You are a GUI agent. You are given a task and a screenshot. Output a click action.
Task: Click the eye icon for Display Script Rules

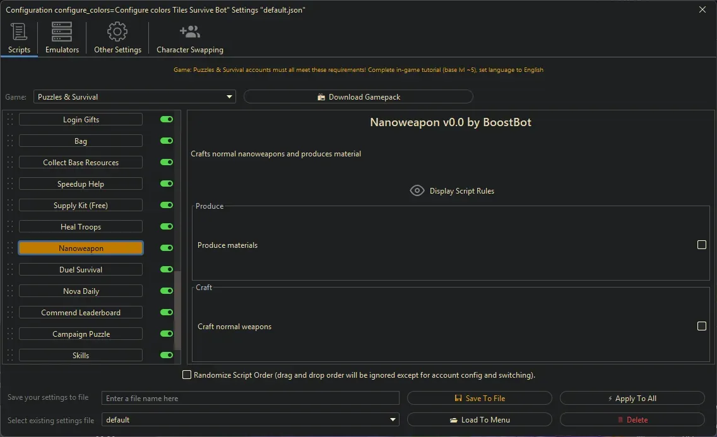point(417,190)
